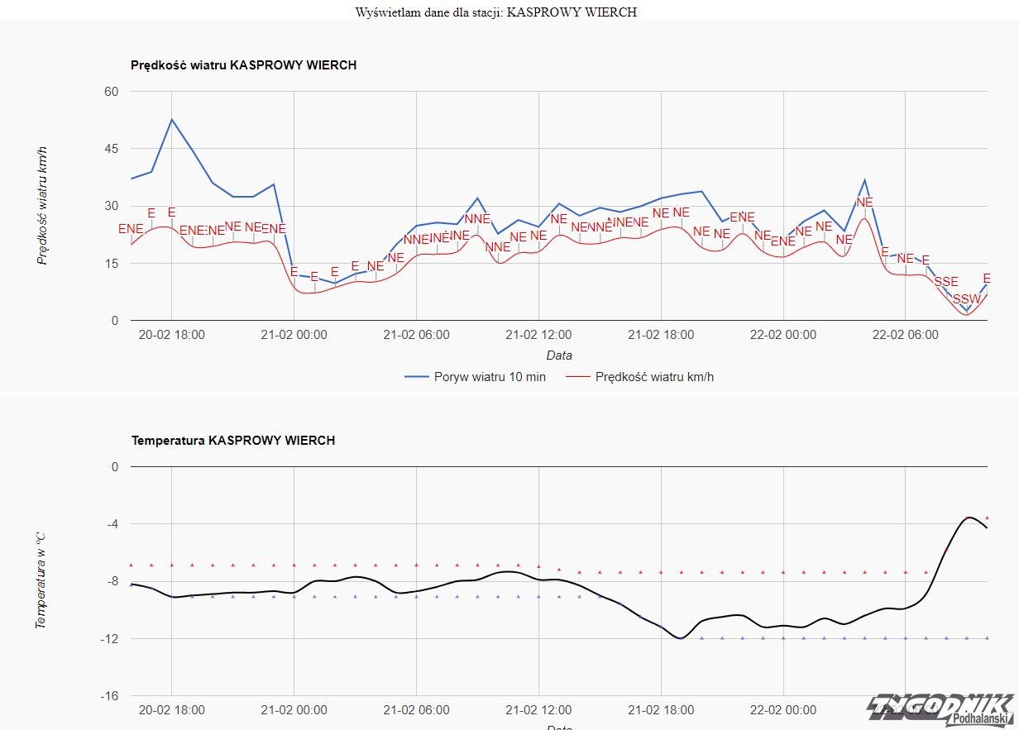Viewport: 1019px width, 730px height.
Task: Click the Prędkość wiatru KASPROWY WIERCH chart title
Action: (x=244, y=65)
